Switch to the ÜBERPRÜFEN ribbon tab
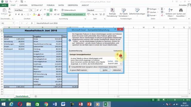Screen dimensions: 191x107 click(73, 5)
